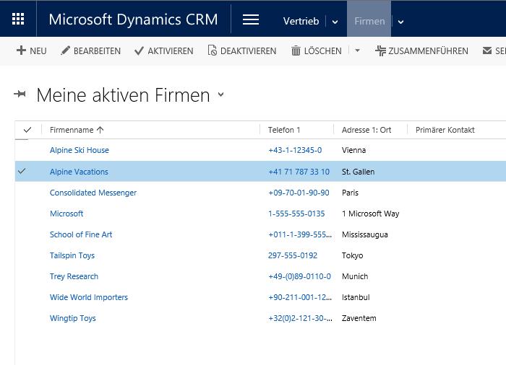Open the Consolidated Messenger company link
Image resolution: width=506 pixels, height=365 pixels.
click(93, 193)
